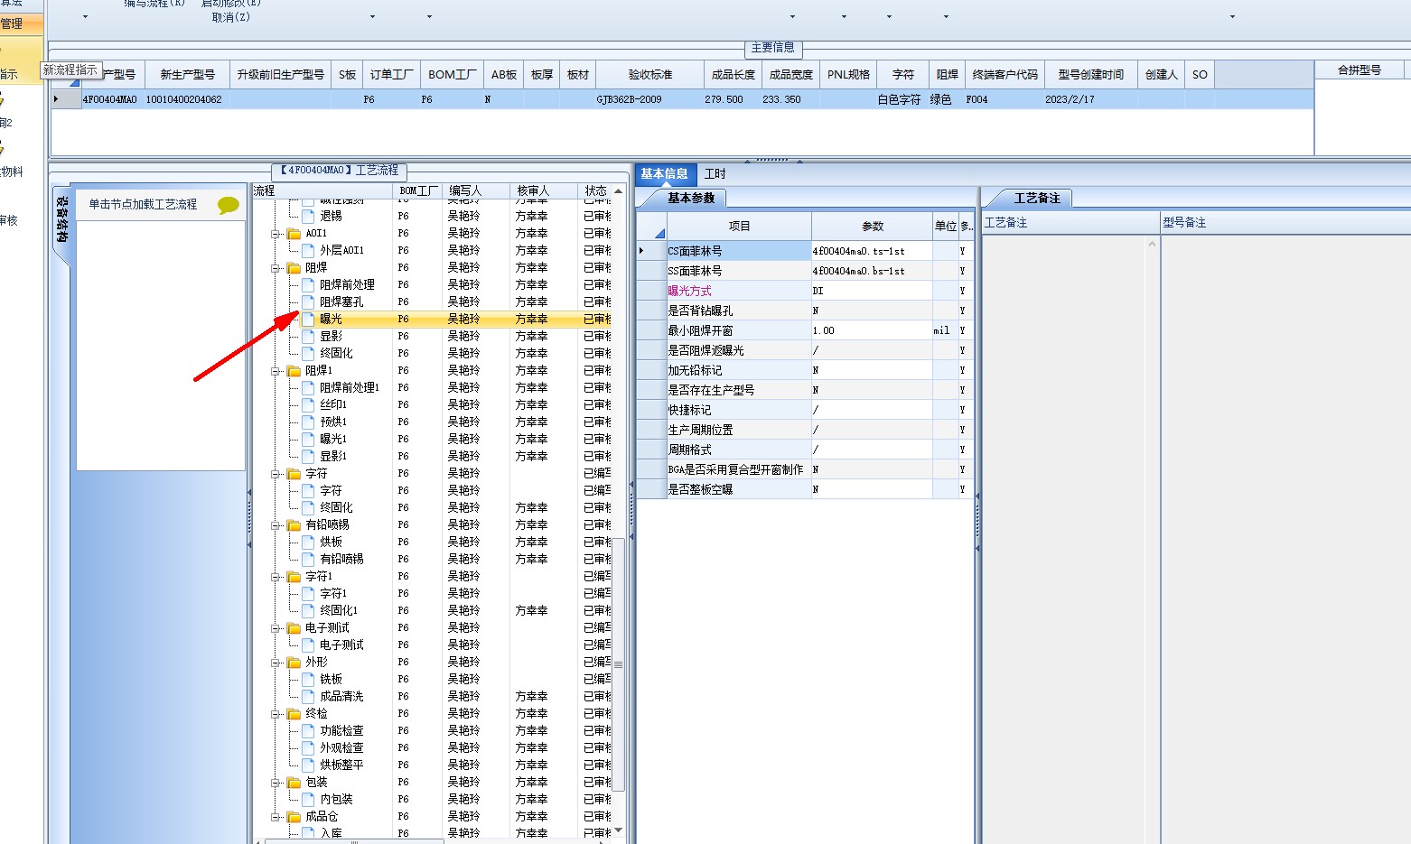
Task: Click the 项目 column header in parameters
Action: click(739, 227)
